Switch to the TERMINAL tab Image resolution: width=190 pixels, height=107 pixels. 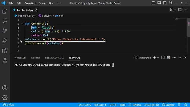point(75,58)
